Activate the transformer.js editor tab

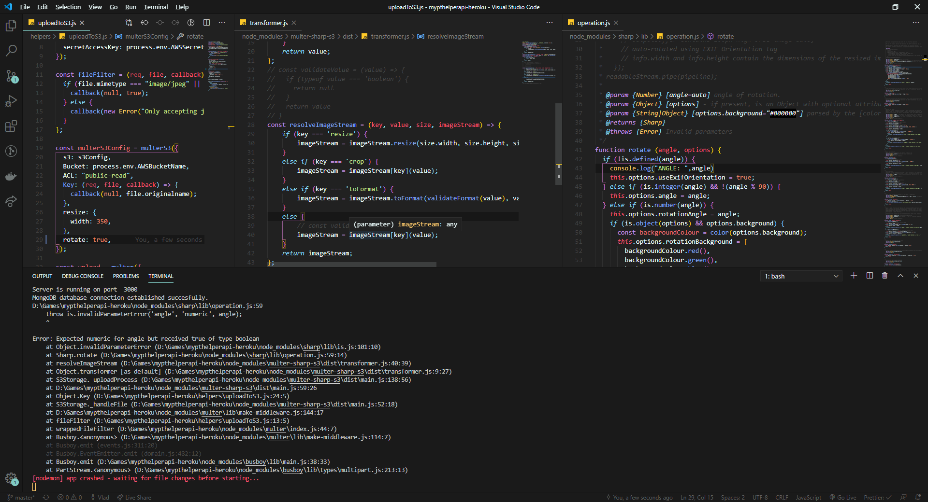pos(268,23)
